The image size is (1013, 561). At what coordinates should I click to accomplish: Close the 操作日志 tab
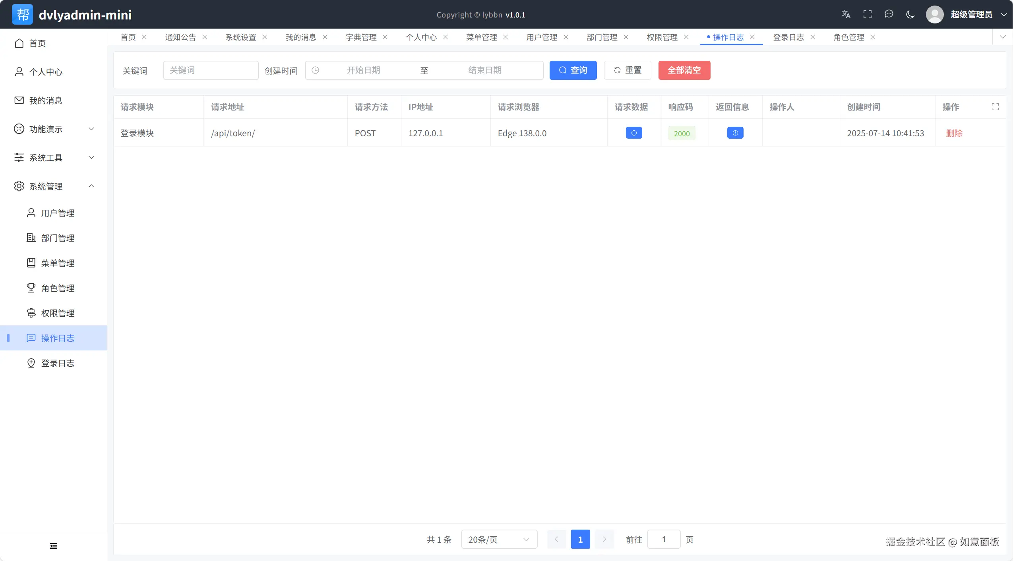pos(752,37)
